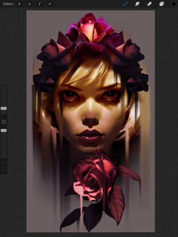Tap the undo arrow in sidebar
Image resolution: width=178 pixels, height=237 pixels.
pyautogui.click(x=4, y=163)
